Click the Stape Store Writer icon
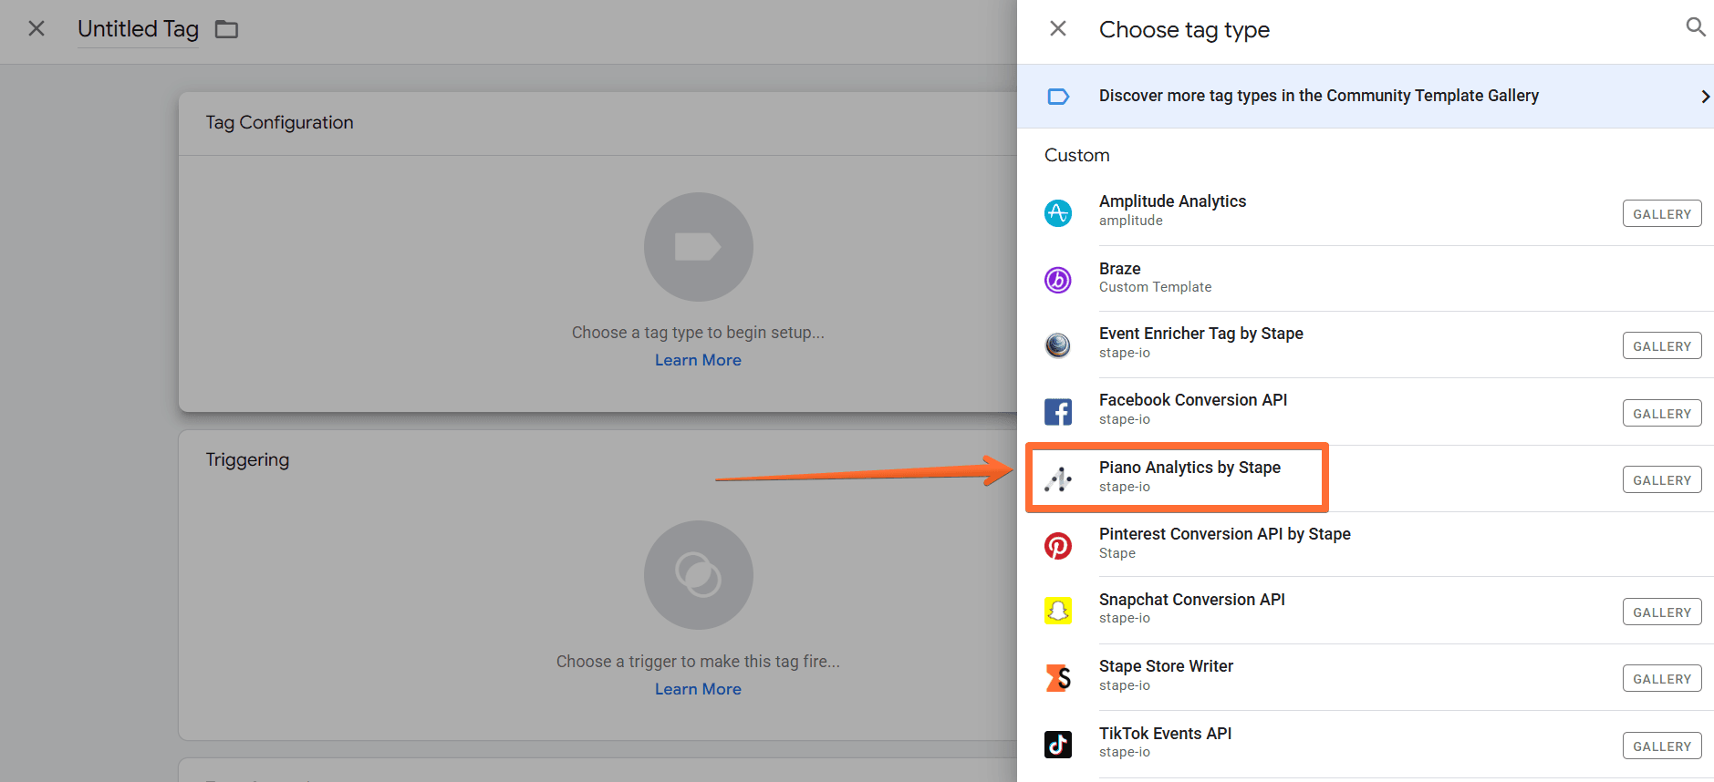The width and height of the screenshot is (1714, 782). [1058, 678]
